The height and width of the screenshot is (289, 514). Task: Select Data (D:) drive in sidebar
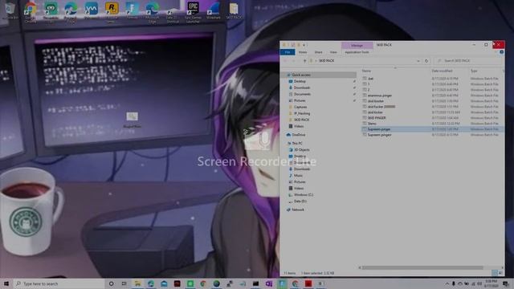pyautogui.click(x=300, y=201)
